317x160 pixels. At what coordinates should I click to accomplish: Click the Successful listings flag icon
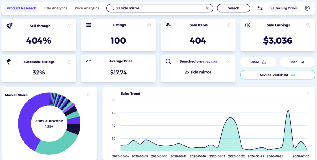[x=8, y=62]
